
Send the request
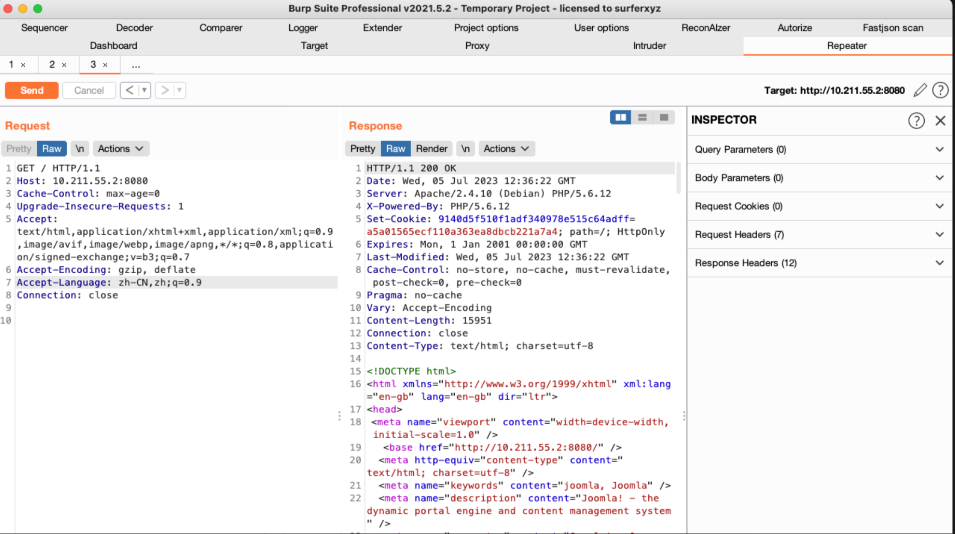tap(32, 90)
